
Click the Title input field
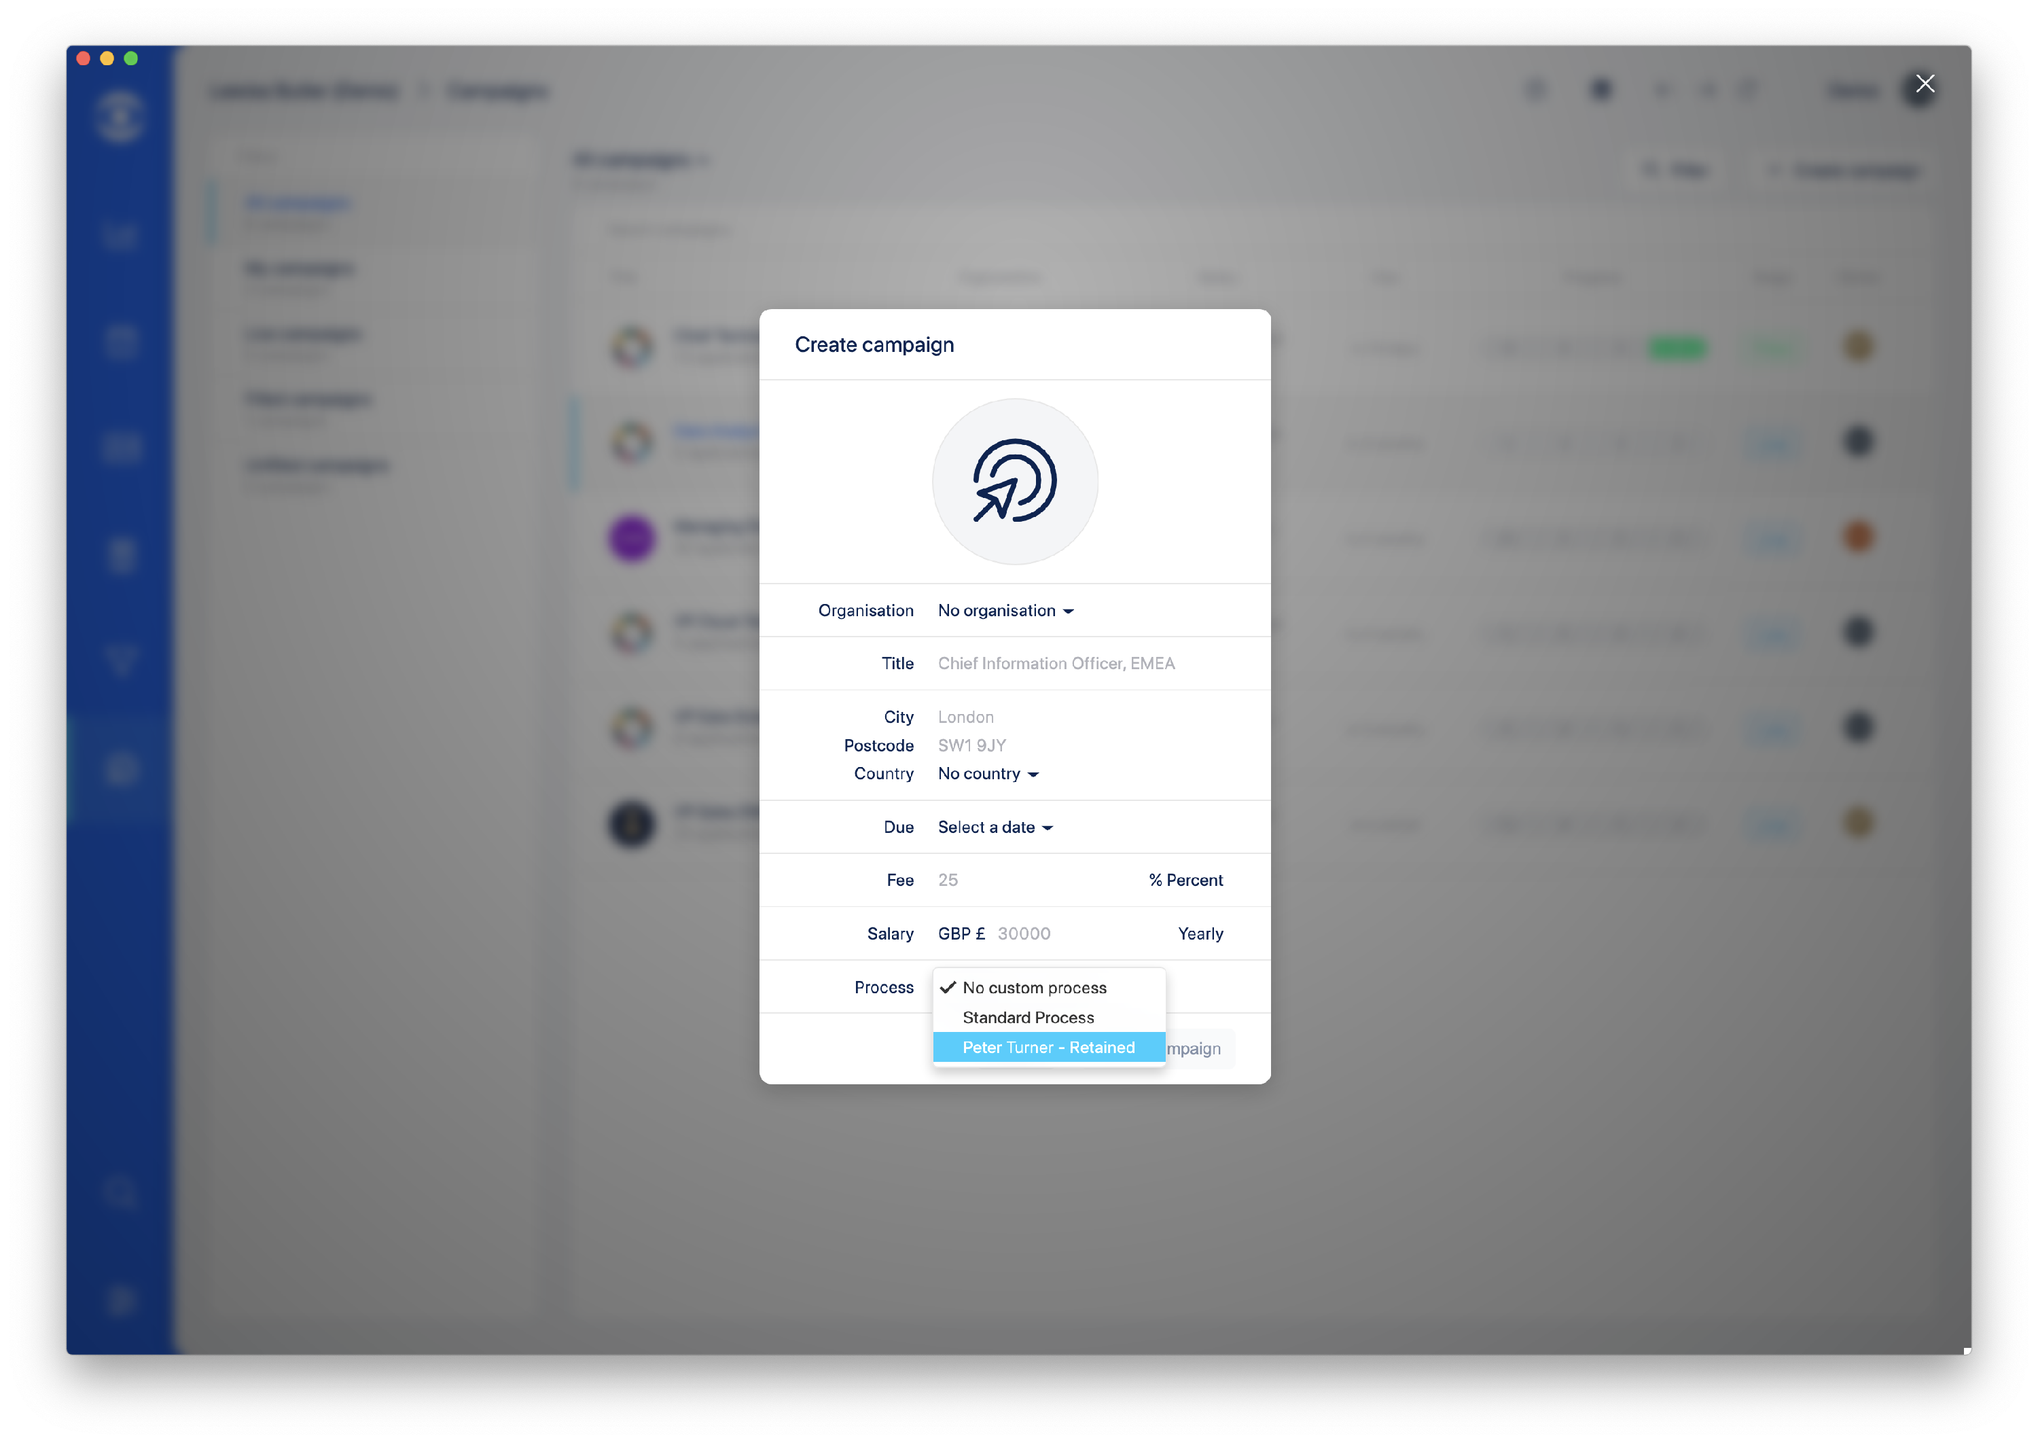click(x=1082, y=664)
